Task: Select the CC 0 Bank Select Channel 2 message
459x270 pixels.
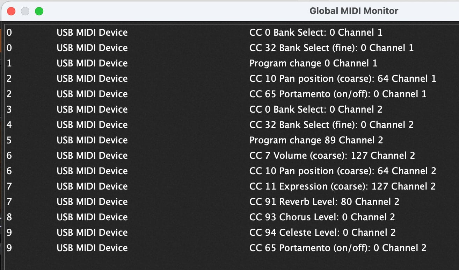Action: click(315, 109)
